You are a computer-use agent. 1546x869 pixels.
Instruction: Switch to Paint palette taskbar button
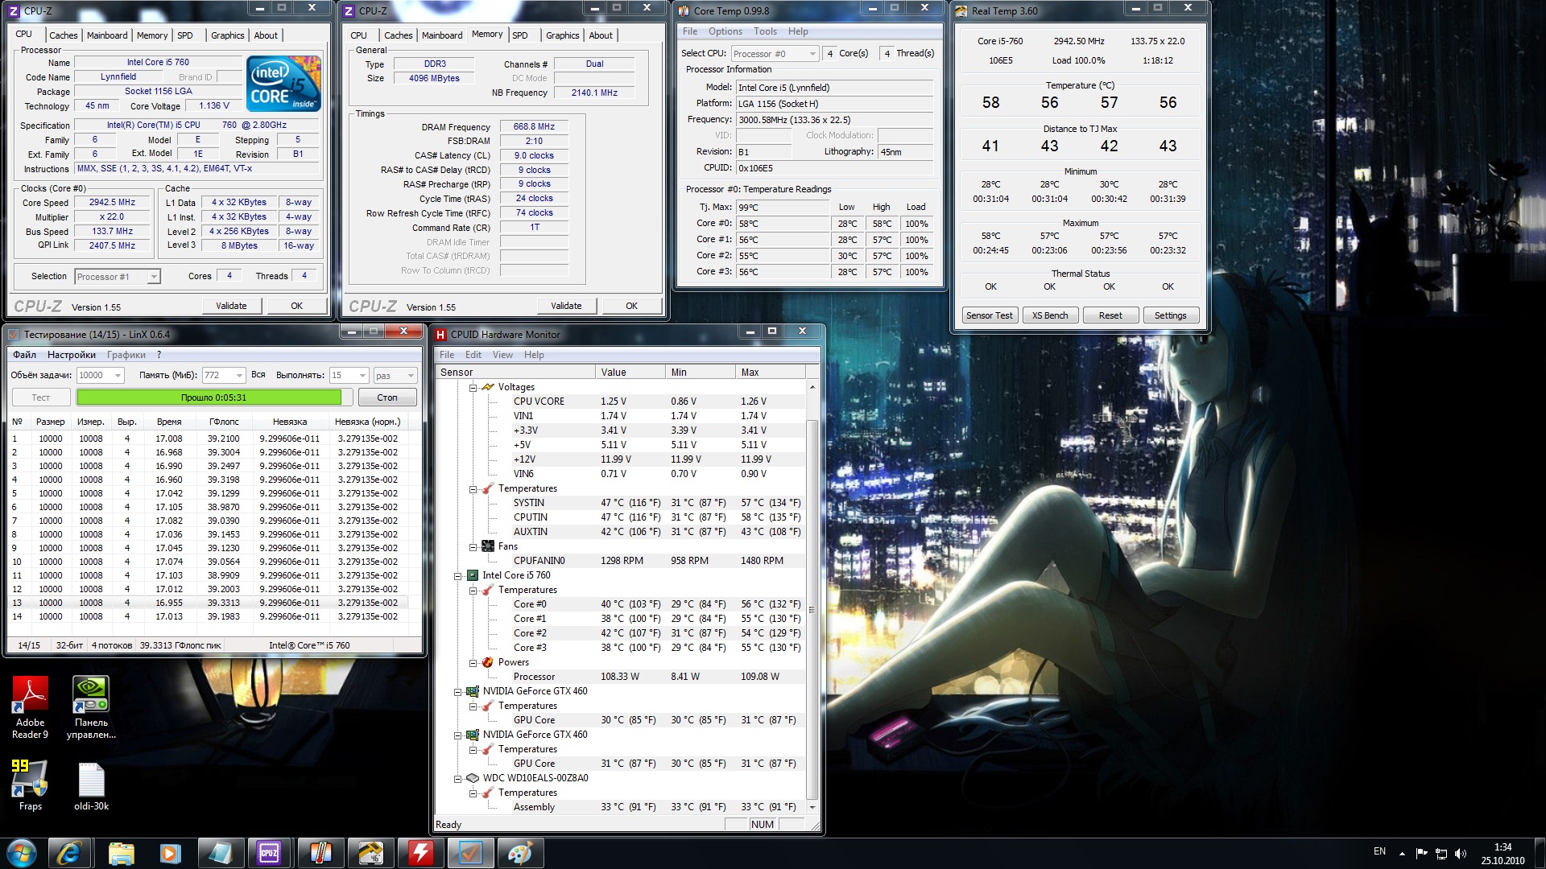point(520,853)
